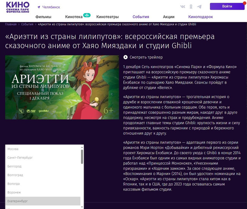Open Odnoklassniki social icon

[x=191, y=7]
